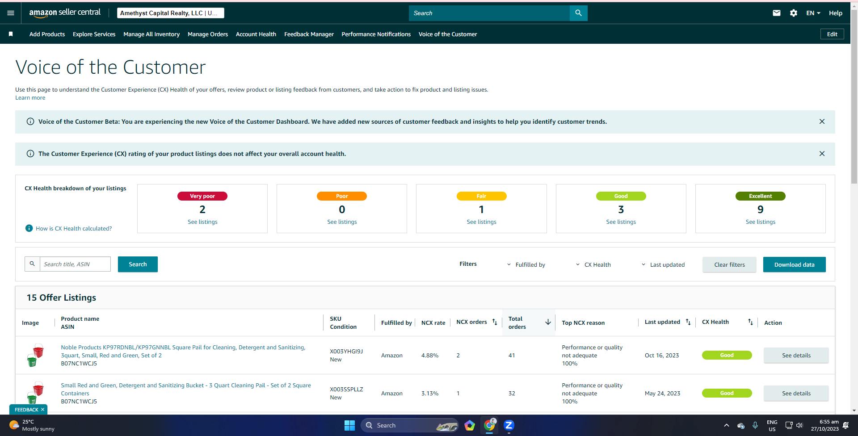Open Noble Products KP97RDNBL product link

(183, 351)
